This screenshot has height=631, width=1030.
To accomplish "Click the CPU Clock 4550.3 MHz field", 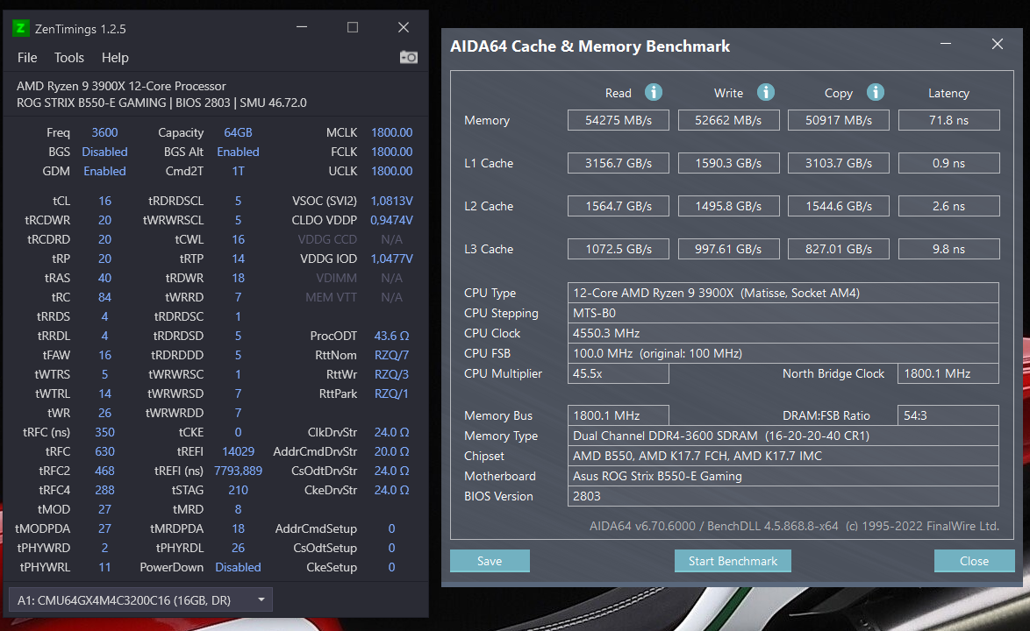I will tap(783, 333).
